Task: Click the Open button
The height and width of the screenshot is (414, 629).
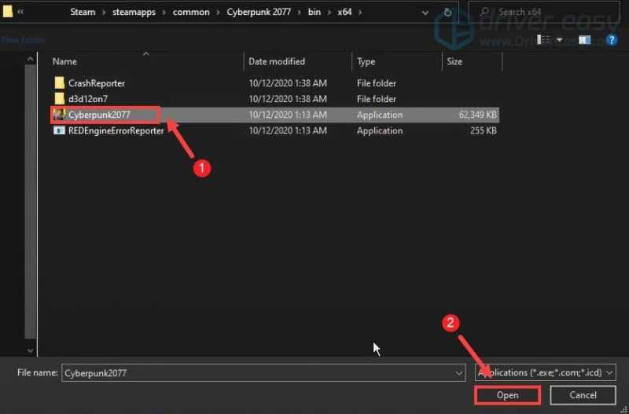Action: tap(507, 395)
